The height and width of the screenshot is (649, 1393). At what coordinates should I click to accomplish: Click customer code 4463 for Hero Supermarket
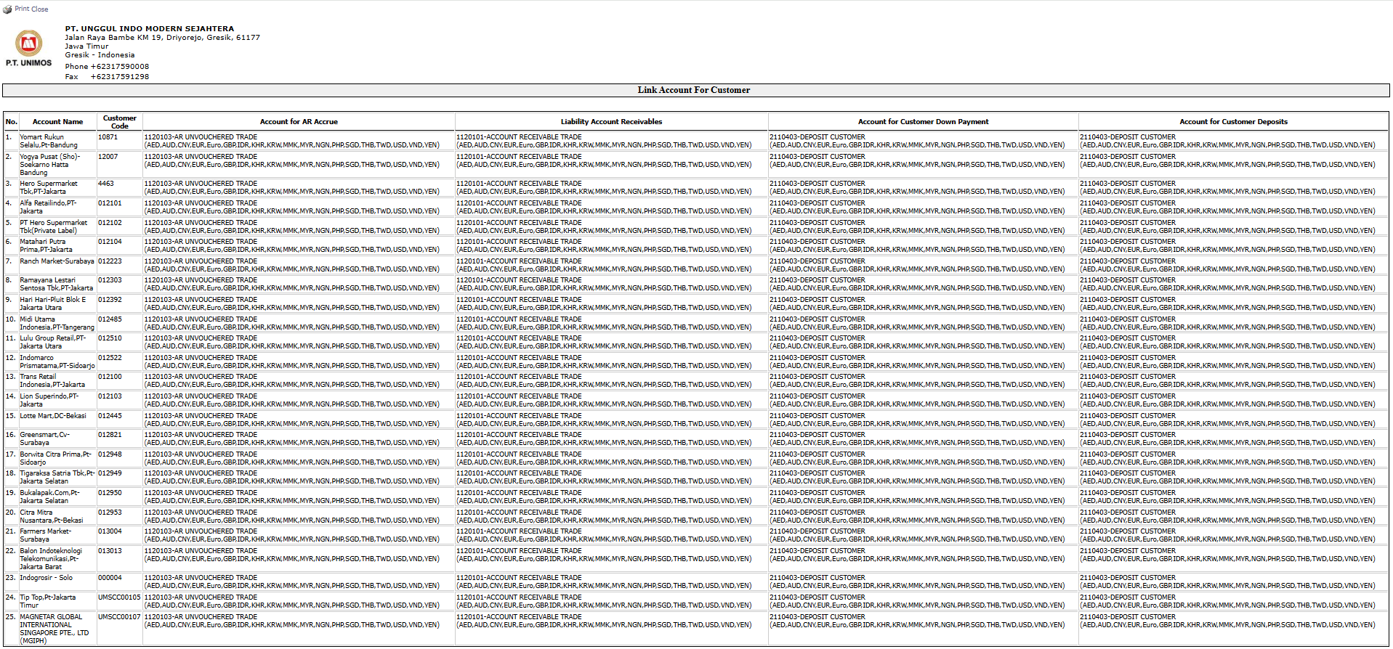106,184
